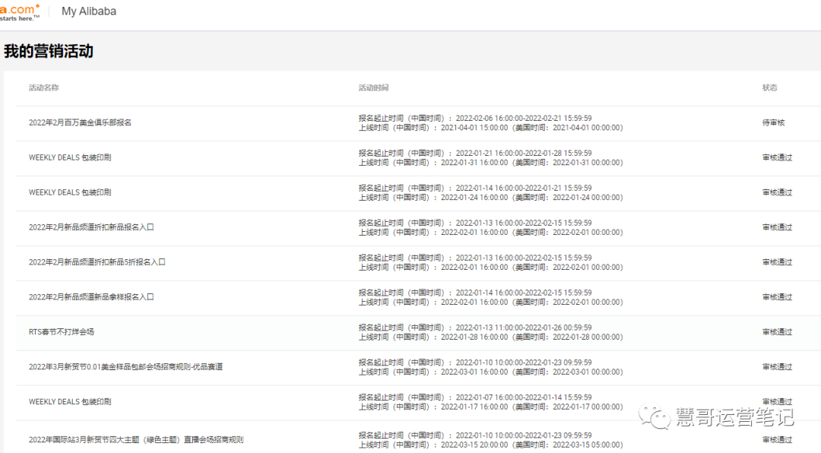Image resolution: width=821 pixels, height=453 pixels.
Task: Click the 我的营销活动 page heading
Action: [47, 49]
